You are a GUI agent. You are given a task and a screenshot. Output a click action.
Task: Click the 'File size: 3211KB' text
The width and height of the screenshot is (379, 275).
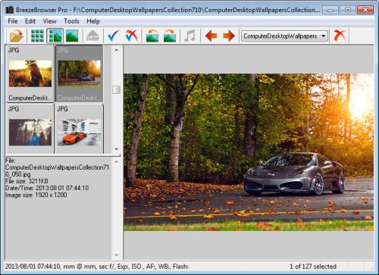pyautogui.click(x=27, y=181)
